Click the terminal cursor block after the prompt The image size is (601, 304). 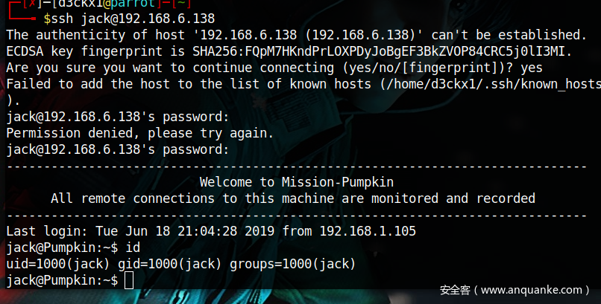(x=129, y=280)
